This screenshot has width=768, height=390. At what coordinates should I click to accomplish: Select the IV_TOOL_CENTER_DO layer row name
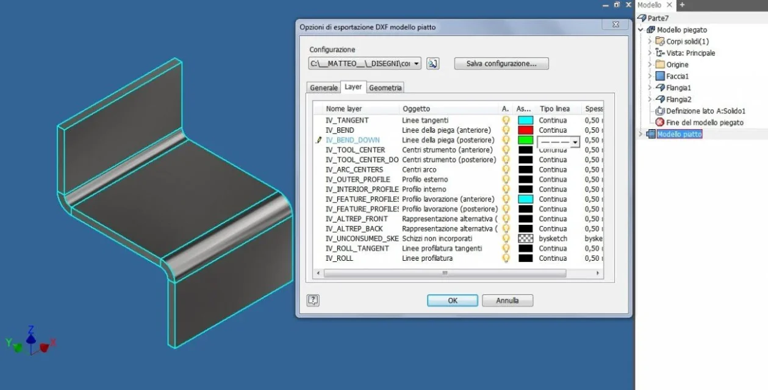pyautogui.click(x=362, y=160)
